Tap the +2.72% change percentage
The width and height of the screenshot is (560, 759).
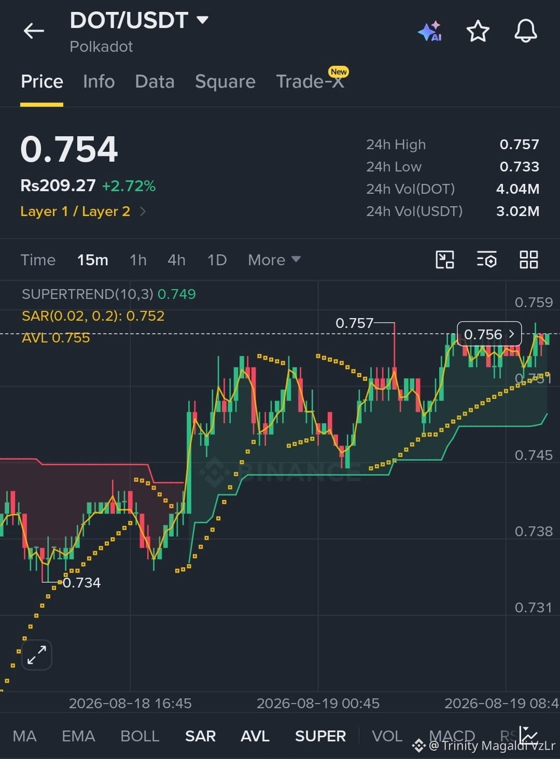coord(129,186)
